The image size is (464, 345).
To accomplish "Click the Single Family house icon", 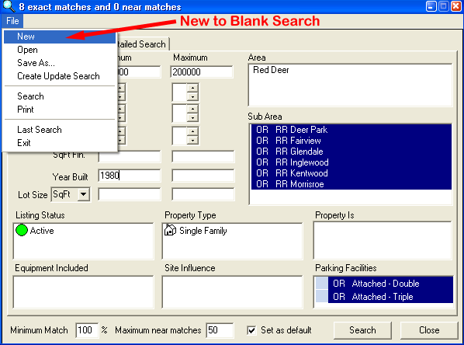I will pyautogui.click(x=170, y=230).
